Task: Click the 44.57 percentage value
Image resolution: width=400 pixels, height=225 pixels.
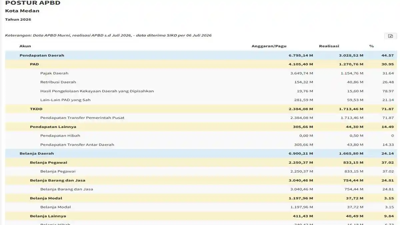Action: [388, 55]
